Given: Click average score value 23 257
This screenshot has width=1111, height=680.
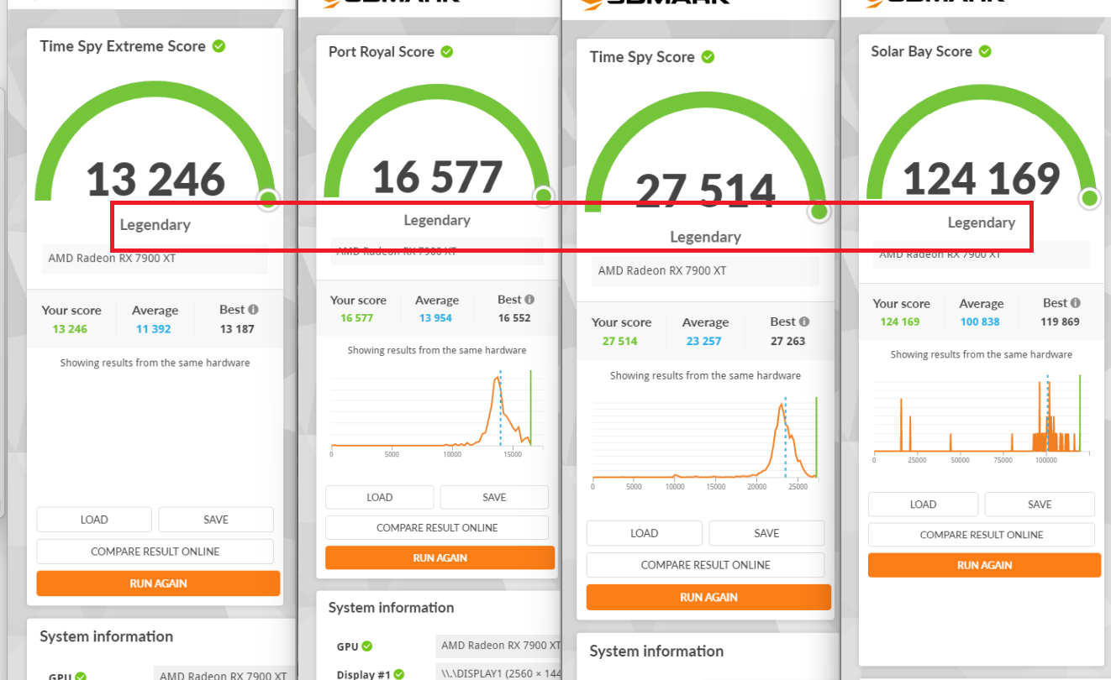Looking at the screenshot, I should pyautogui.click(x=704, y=342).
